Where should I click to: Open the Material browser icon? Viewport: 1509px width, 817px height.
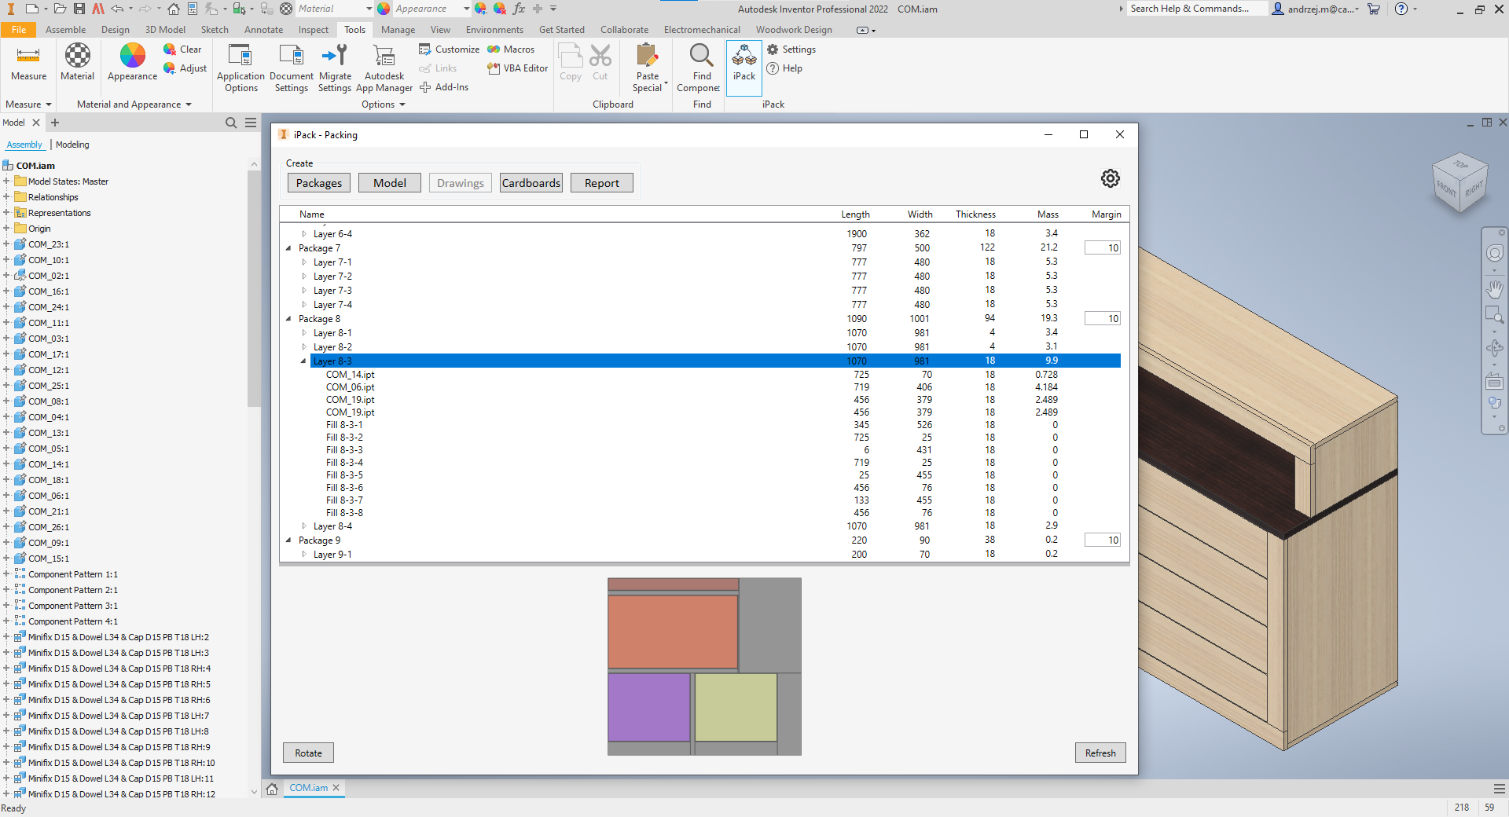tap(77, 57)
